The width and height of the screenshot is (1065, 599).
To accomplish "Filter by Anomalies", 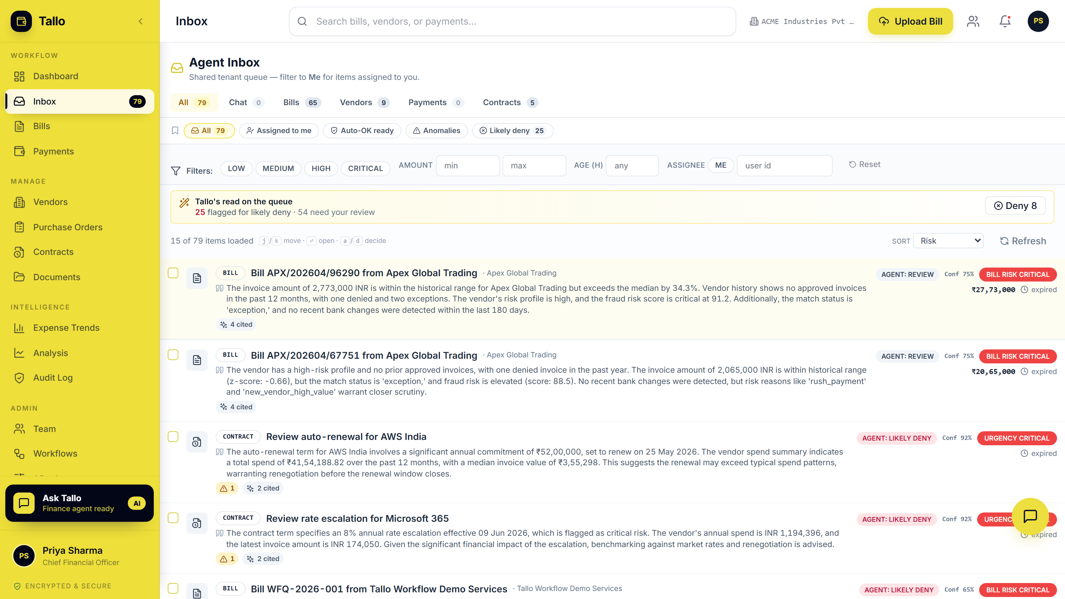I will tap(436, 131).
